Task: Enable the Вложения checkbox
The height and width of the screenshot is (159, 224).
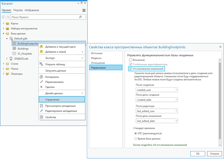Action: pos(131,60)
